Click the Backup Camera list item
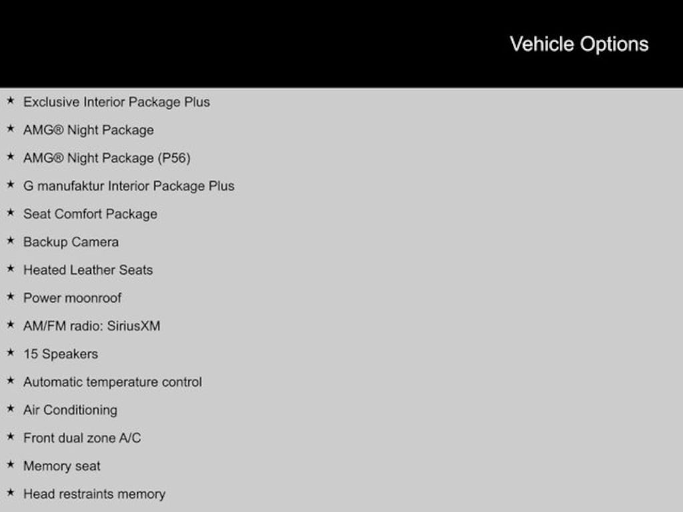This screenshot has width=683, height=512. [x=71, y=242]
